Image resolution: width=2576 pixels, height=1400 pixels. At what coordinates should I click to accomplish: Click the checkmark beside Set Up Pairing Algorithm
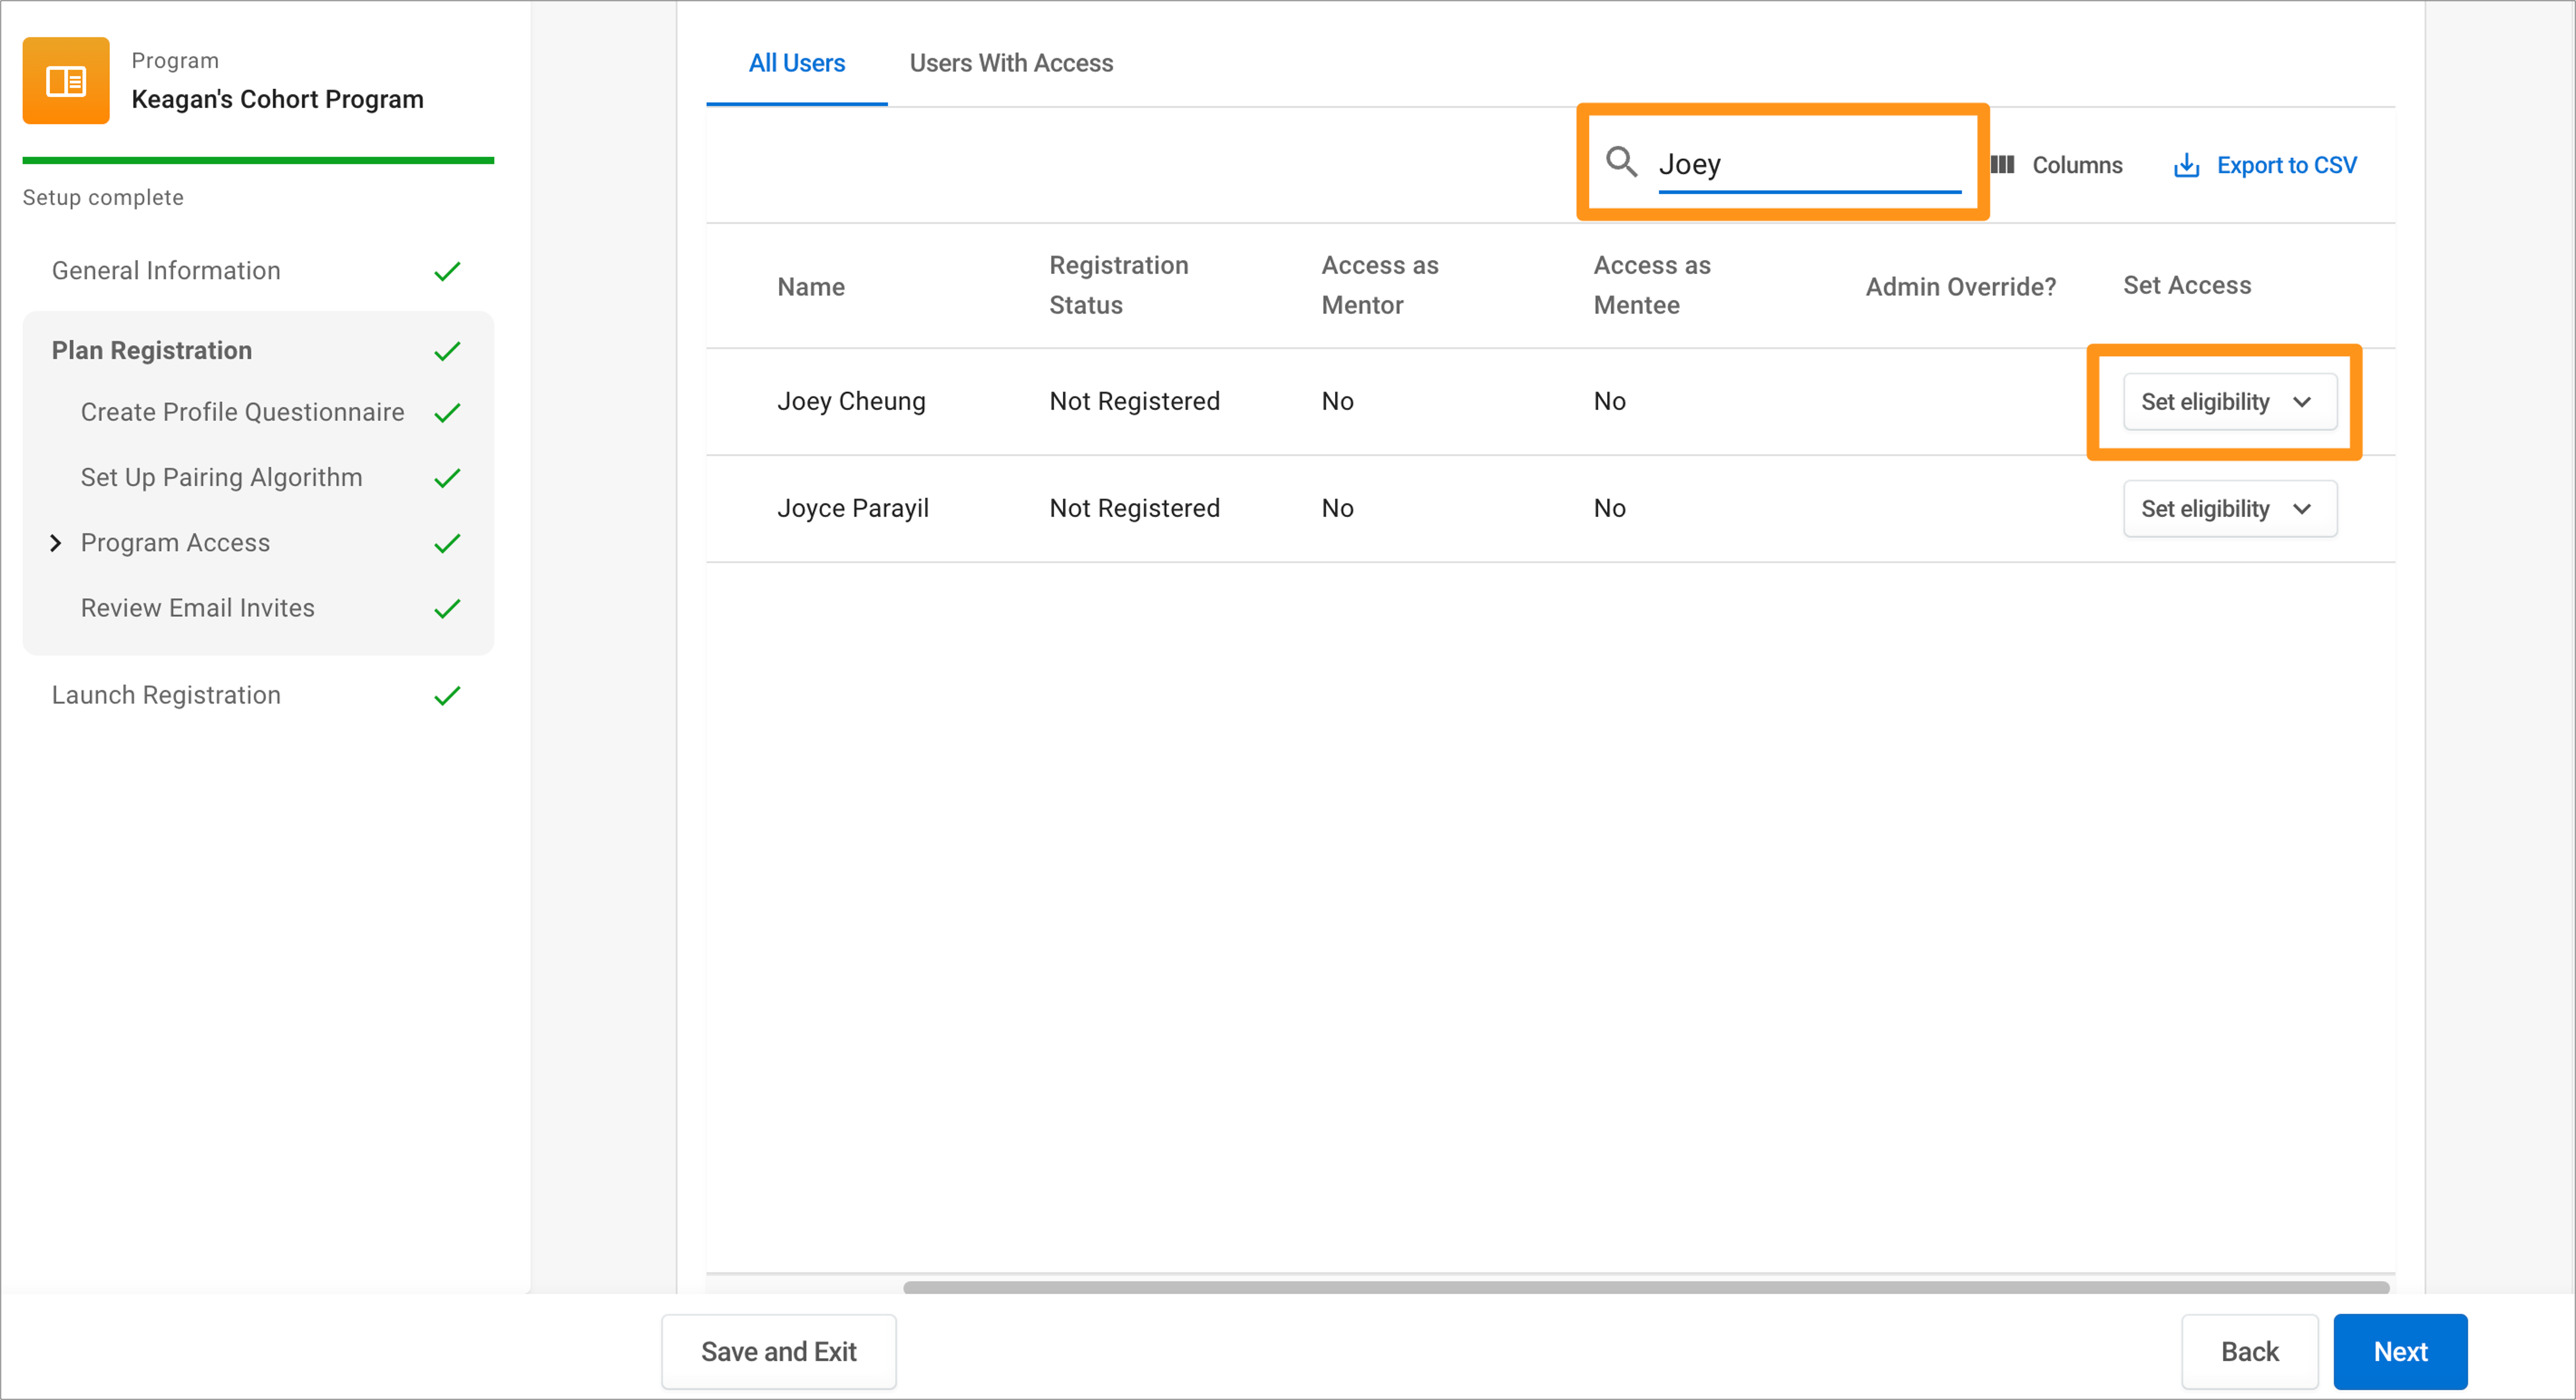coord(447,478)
